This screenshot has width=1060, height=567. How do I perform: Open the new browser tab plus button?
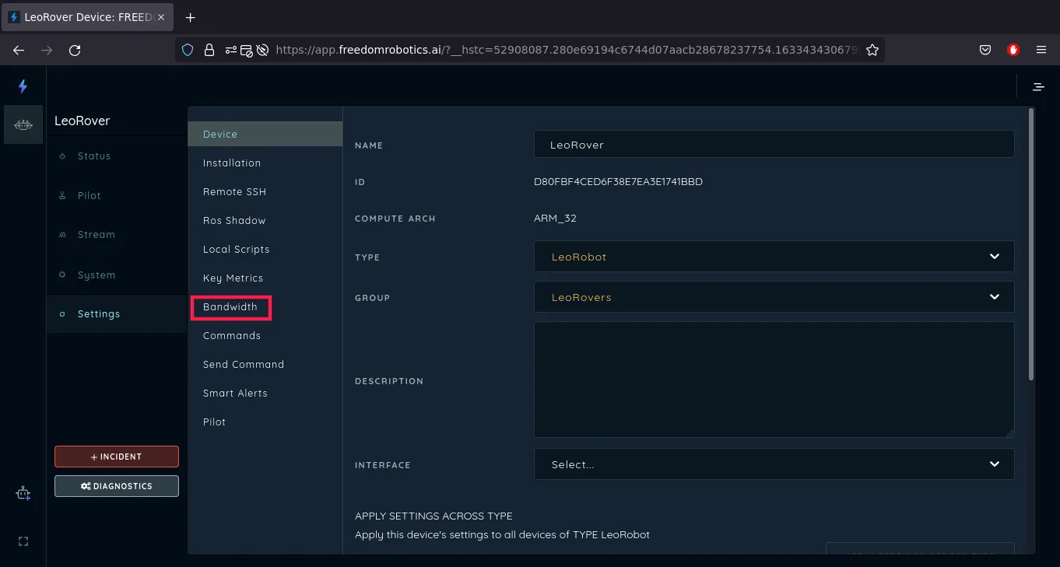(x=191, y=17)
